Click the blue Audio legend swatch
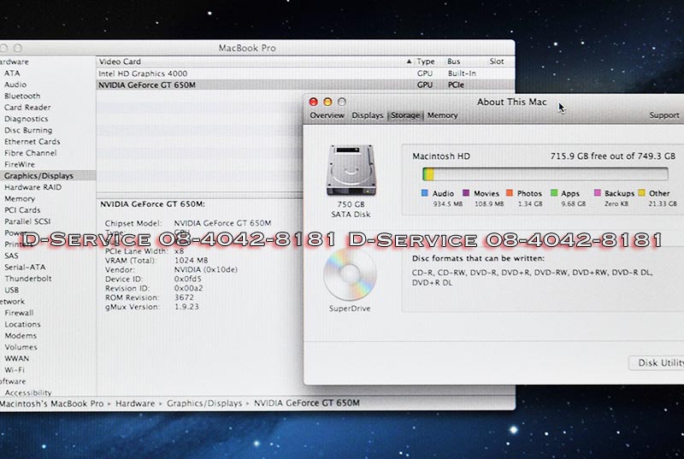 (424, 193)
